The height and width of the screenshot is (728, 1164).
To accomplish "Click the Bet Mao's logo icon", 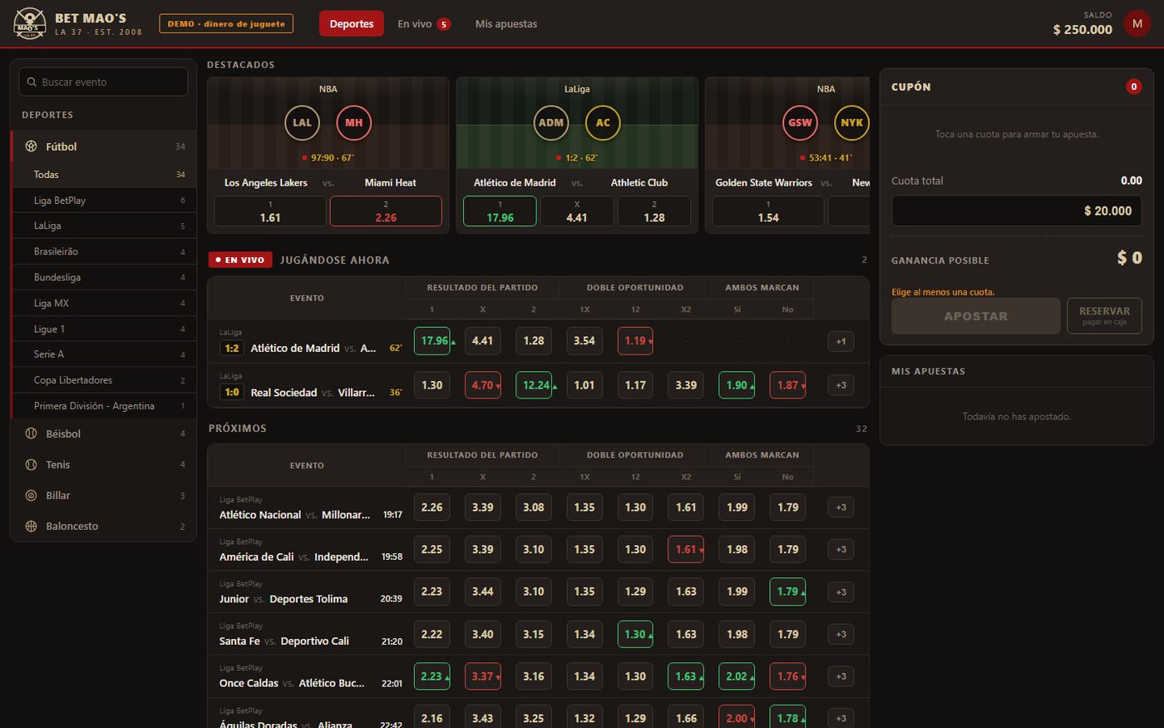I will click(30, 23).
